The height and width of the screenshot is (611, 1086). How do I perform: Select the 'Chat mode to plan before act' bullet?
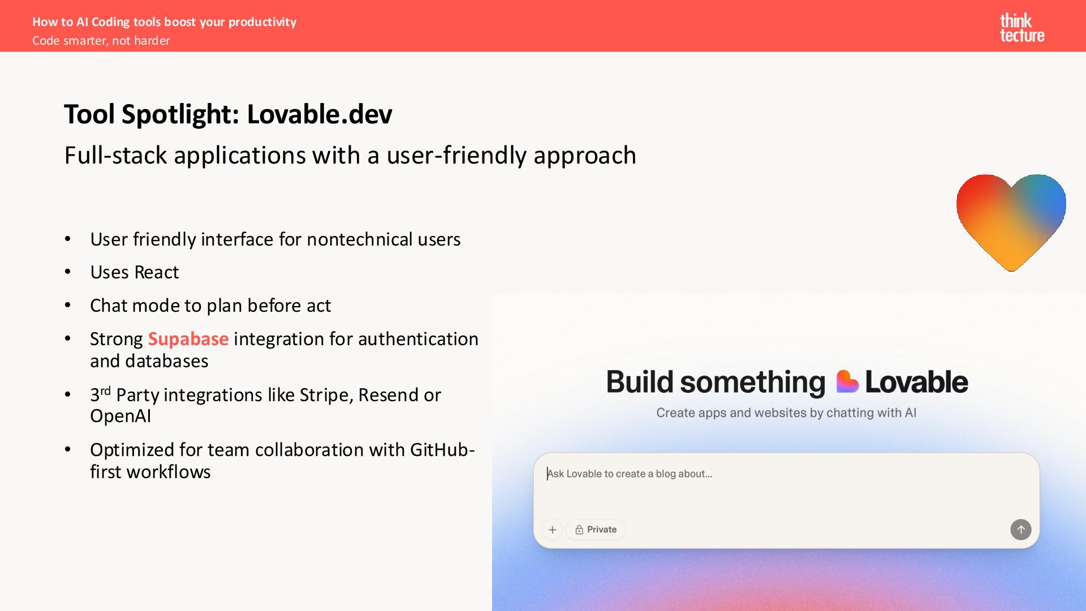click(210, 305)
